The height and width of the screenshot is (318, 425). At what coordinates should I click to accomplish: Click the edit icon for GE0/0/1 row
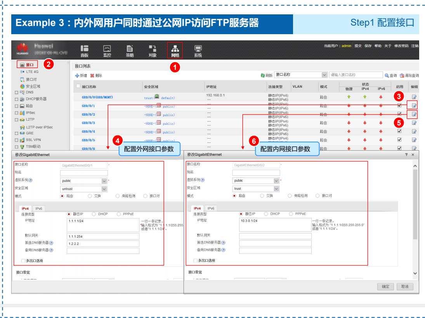tap(414, 105)
